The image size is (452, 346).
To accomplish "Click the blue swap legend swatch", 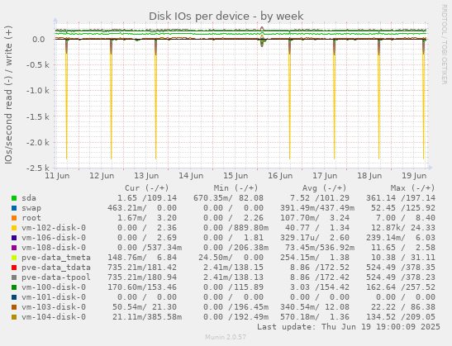I will [x=14, y=208].
